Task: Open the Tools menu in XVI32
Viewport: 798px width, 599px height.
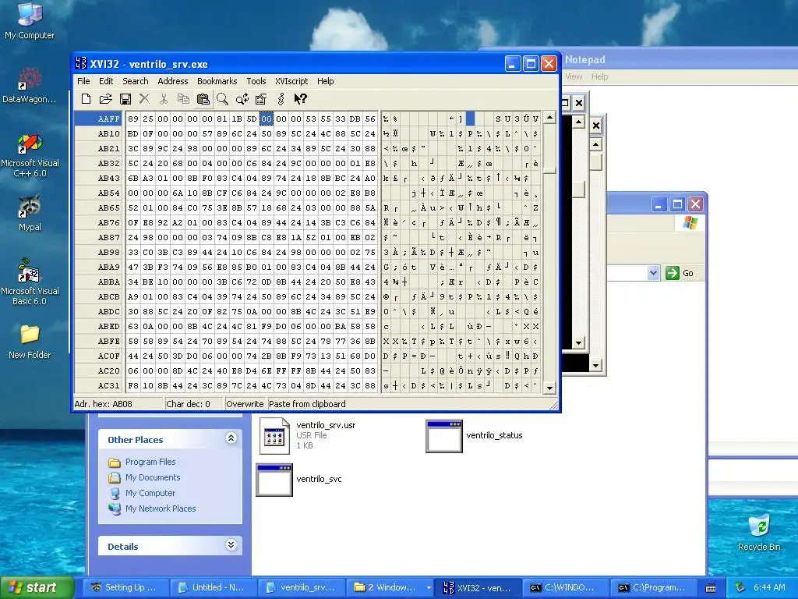Action: [256, 81]
